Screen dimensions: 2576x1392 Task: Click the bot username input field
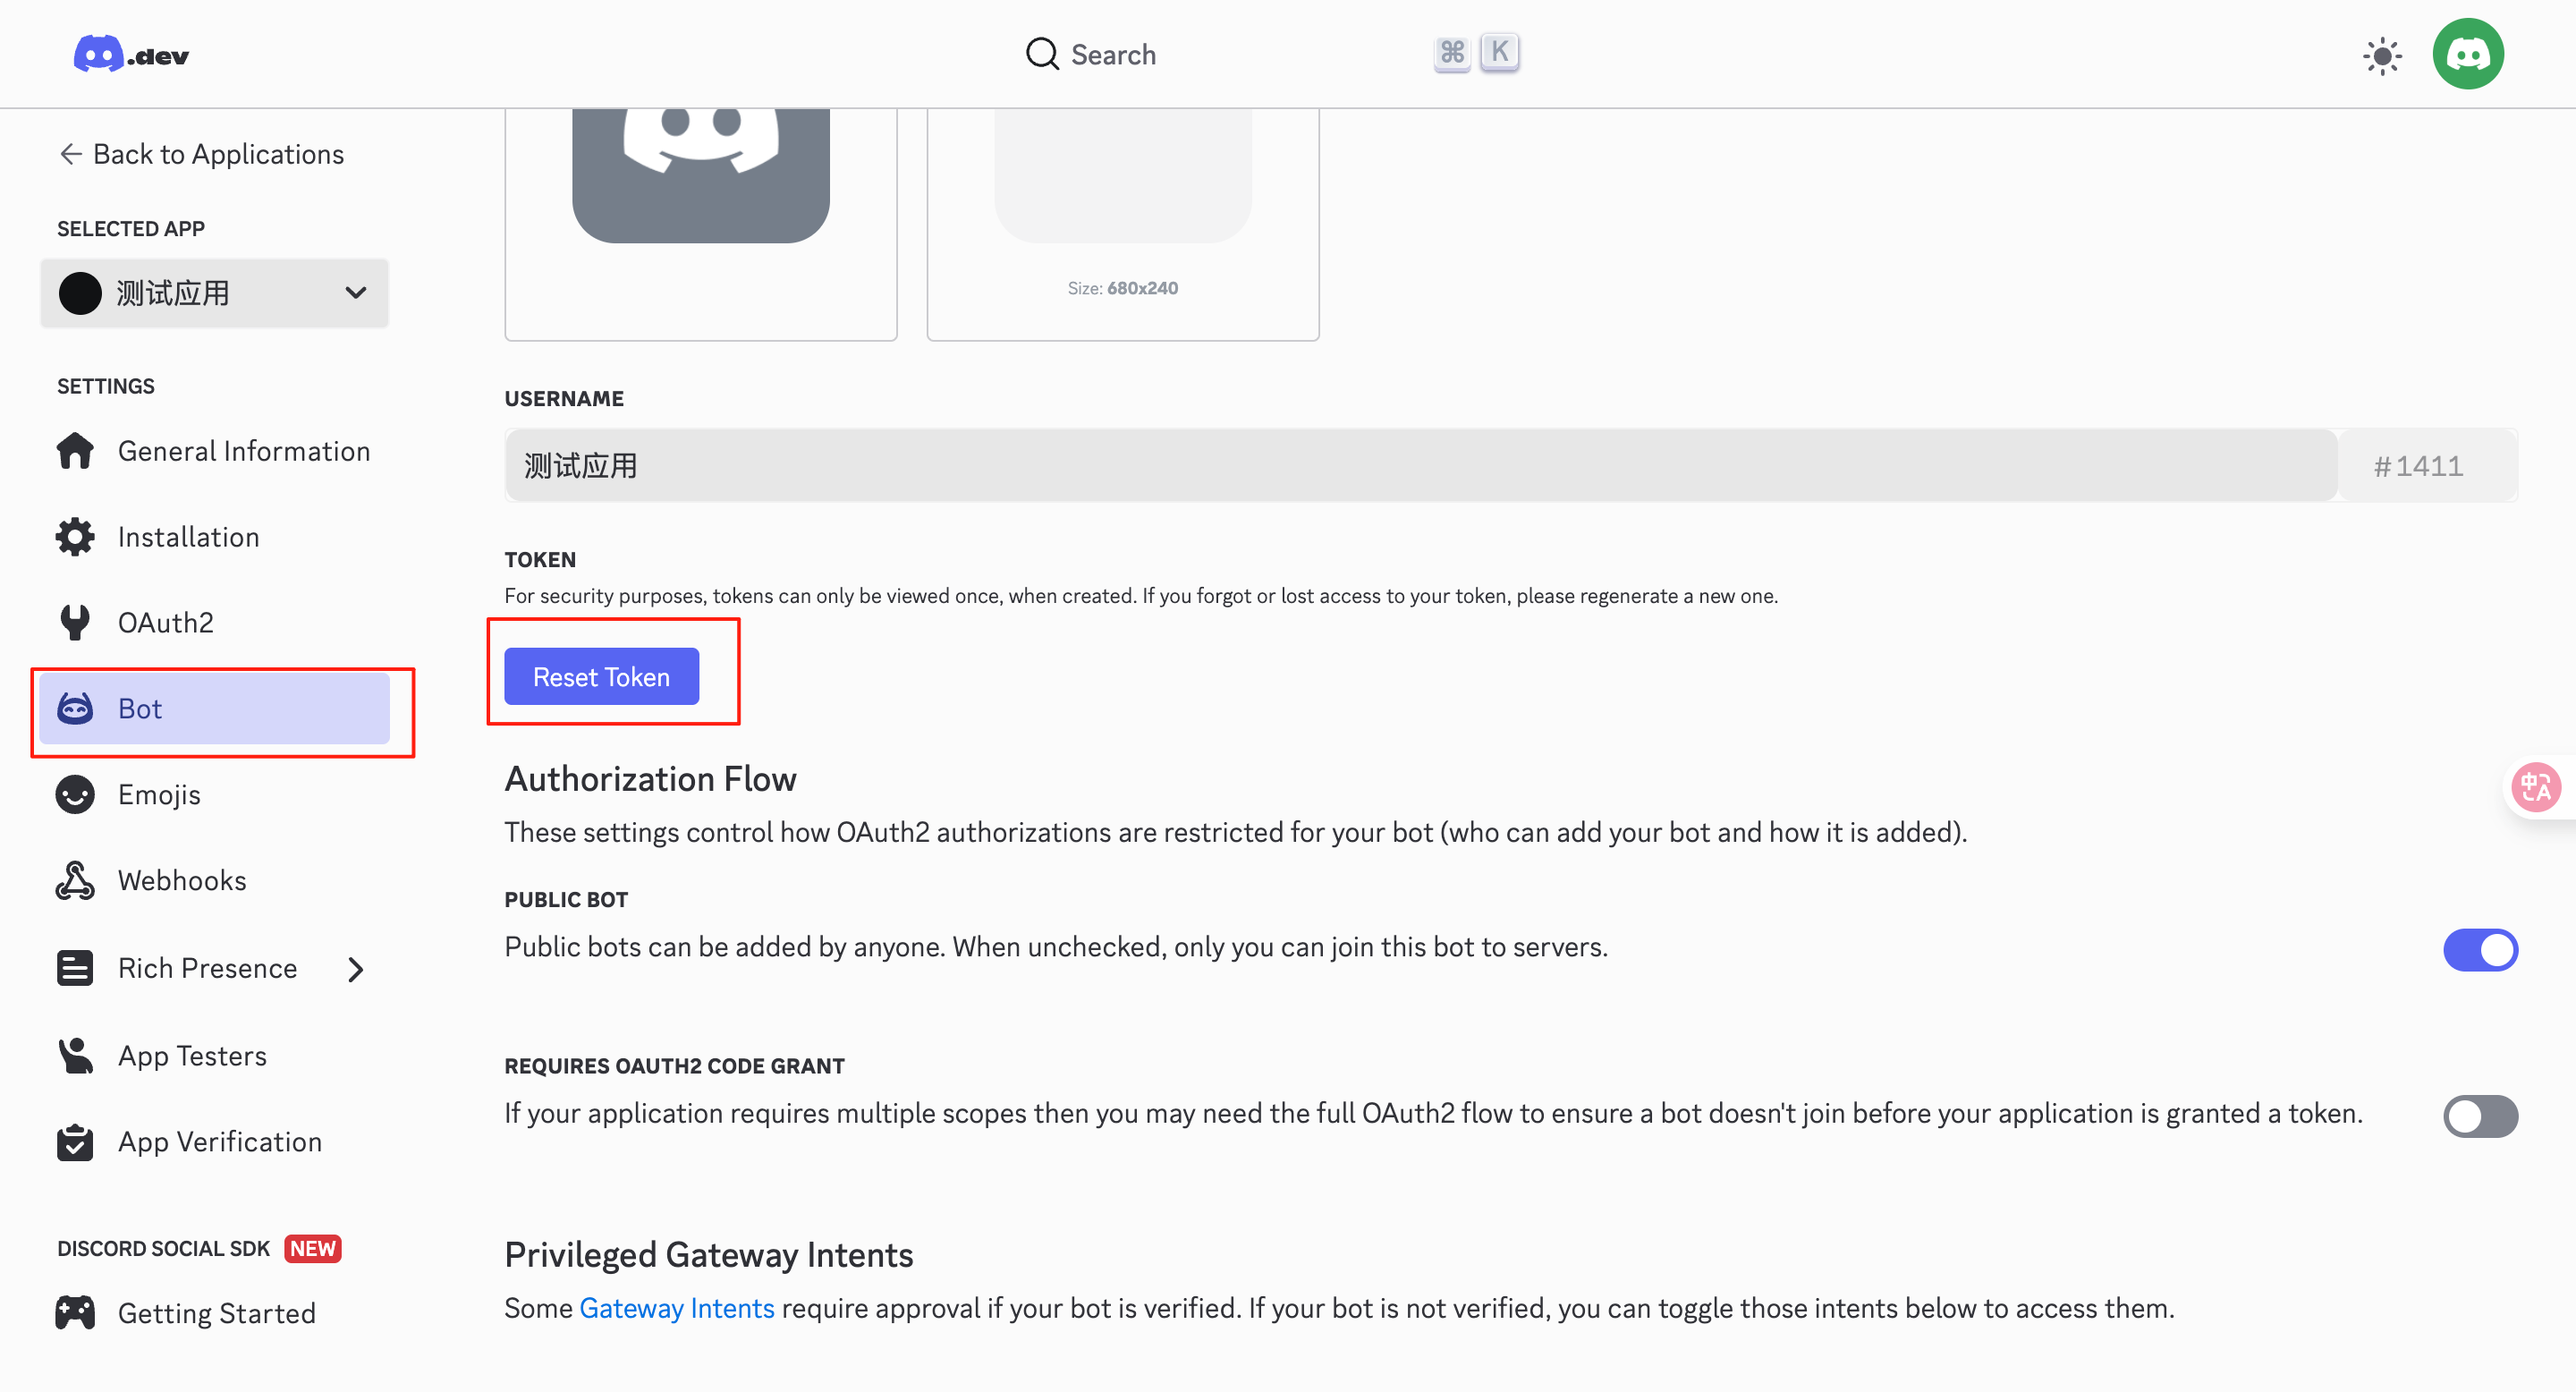1420,465
